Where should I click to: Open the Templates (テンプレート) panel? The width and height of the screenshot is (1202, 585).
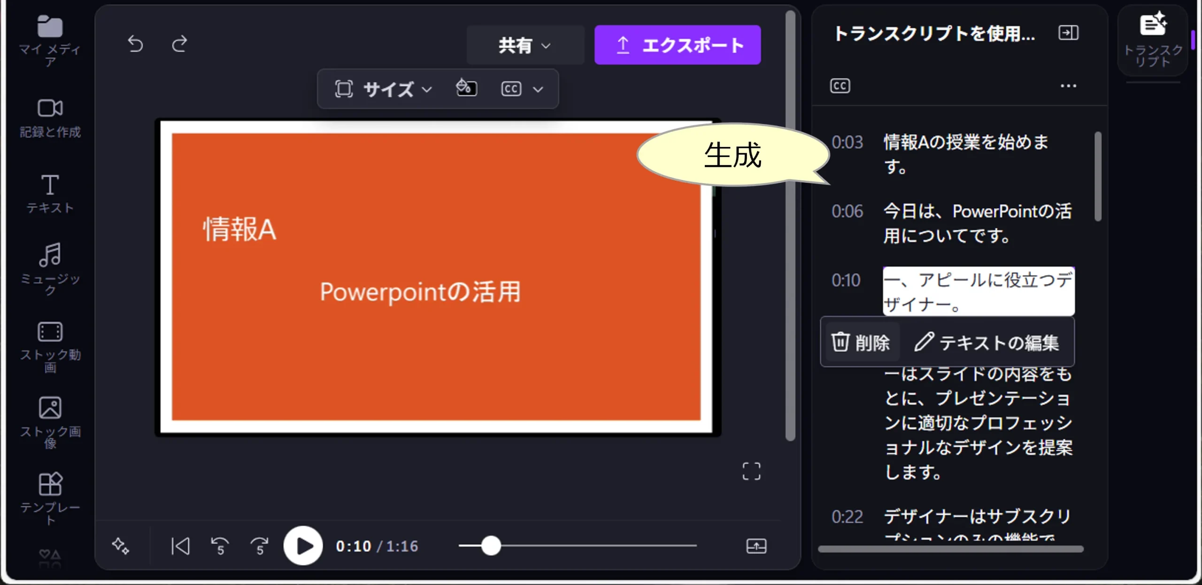[x=50, y=484]
